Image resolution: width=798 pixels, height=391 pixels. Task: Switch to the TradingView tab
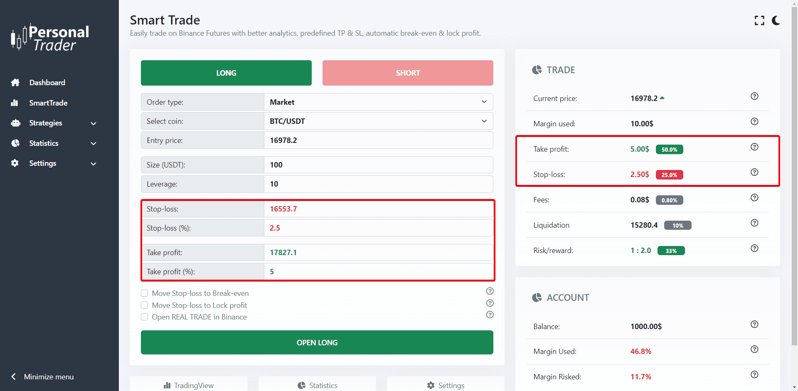point(189,385)
